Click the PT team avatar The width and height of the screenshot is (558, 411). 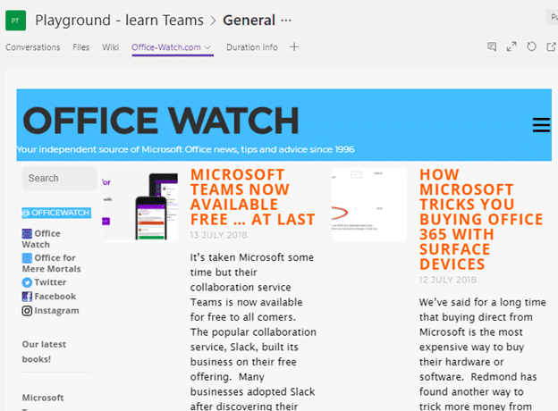coord(15,20)
